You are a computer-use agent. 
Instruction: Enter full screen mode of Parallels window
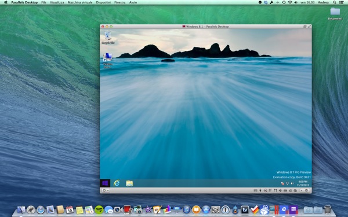[x=309, y=27]
